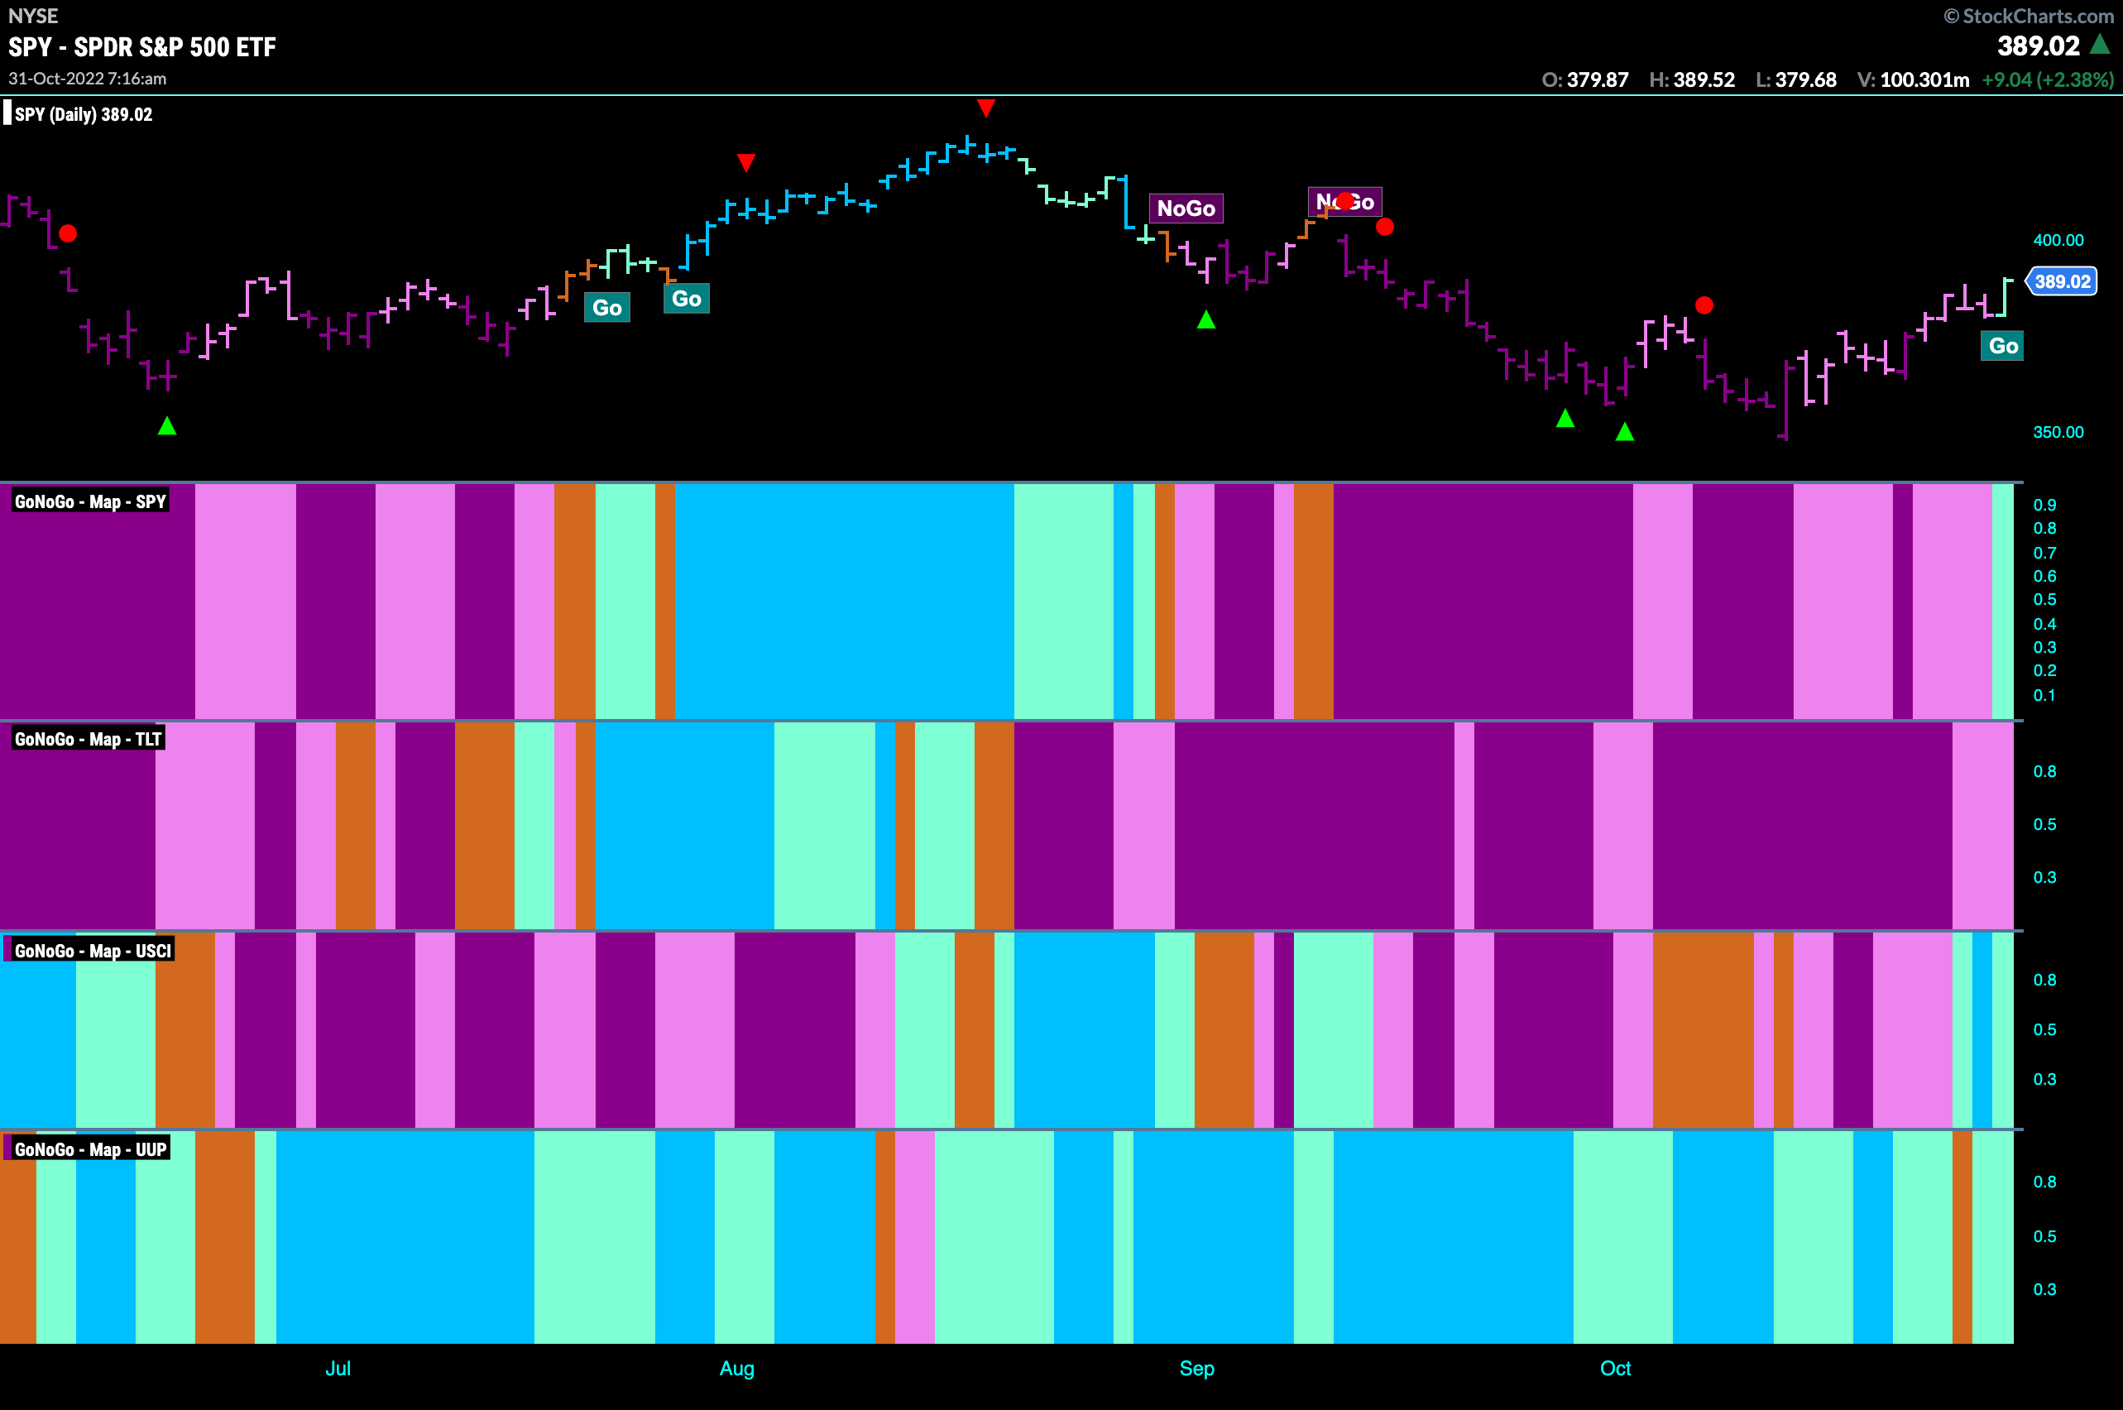Click the purple NoGo label before September
This screenshot has width=2123, height=1410.
click(1186, 209)
